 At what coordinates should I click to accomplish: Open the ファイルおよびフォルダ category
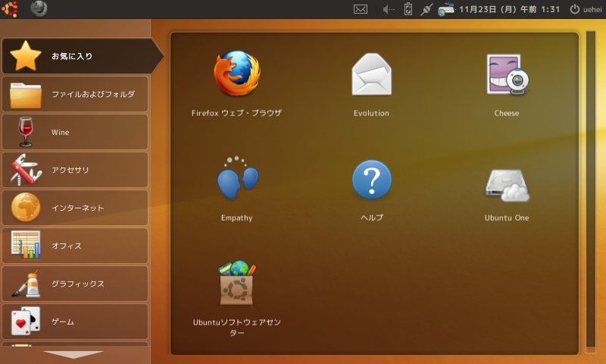[x=75, y=94]
